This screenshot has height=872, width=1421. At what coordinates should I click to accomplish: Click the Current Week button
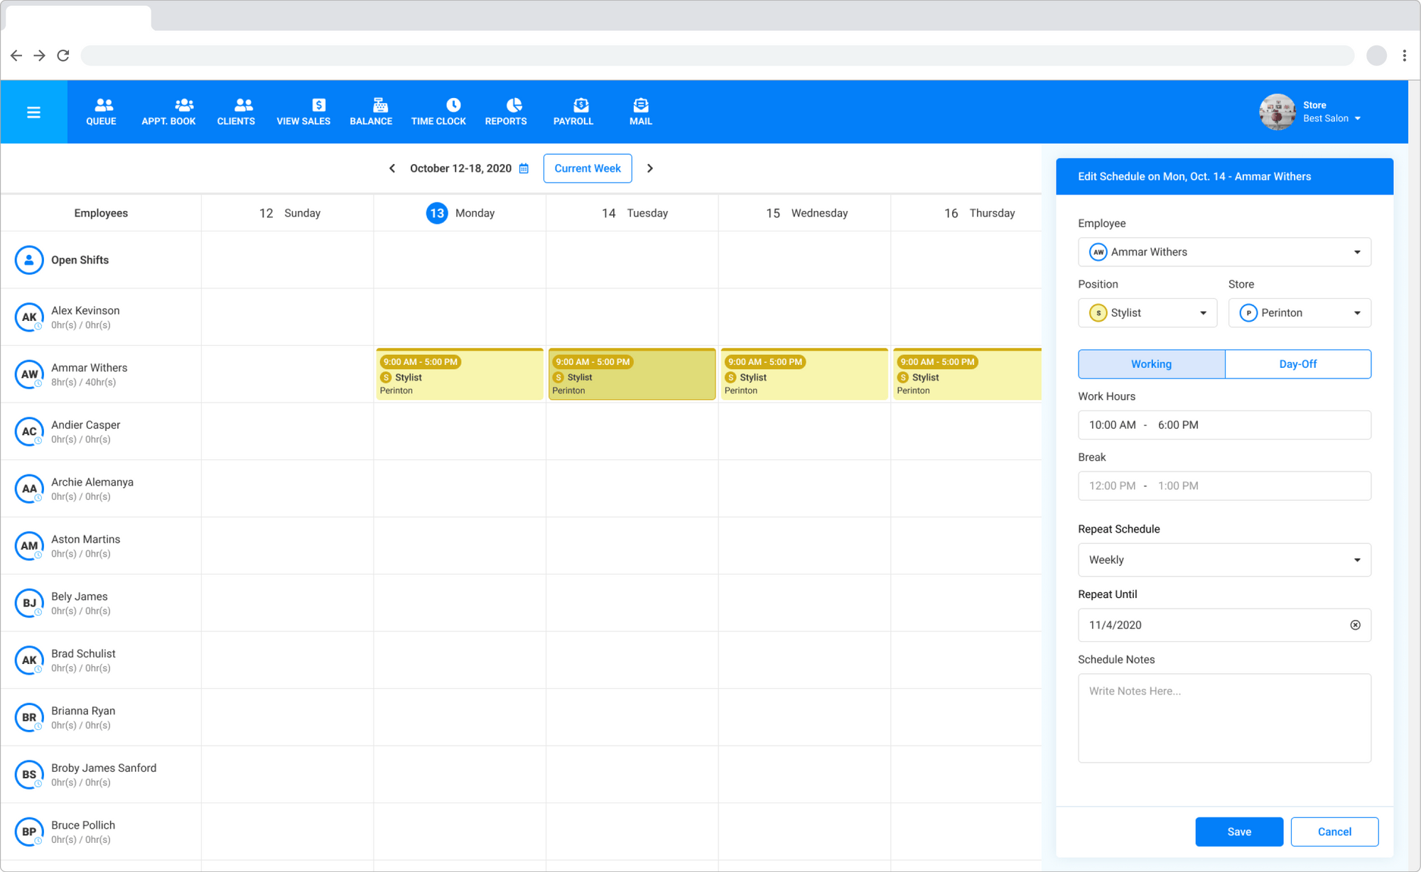click(588, 168)
